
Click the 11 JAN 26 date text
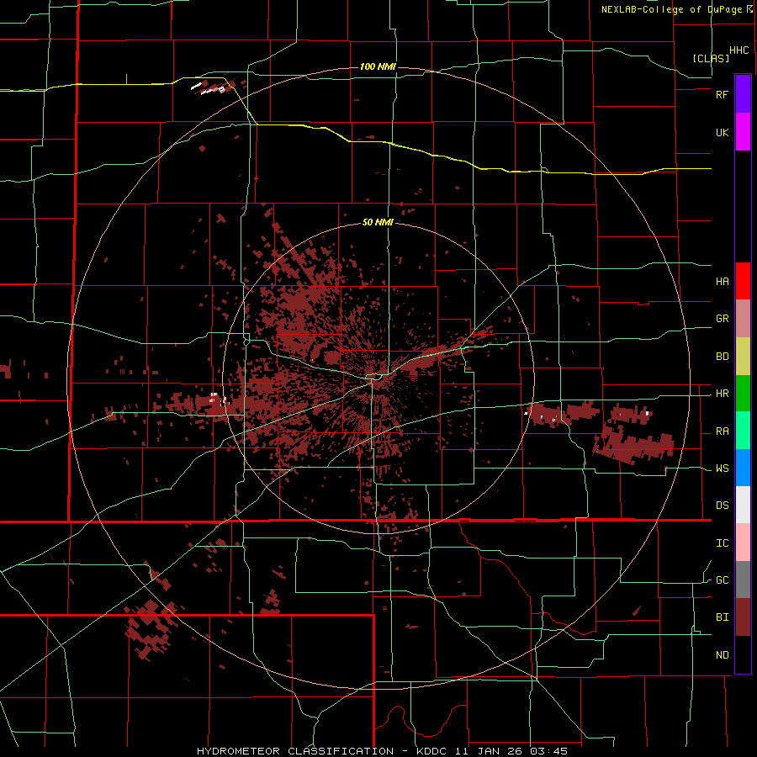(490, 751)
